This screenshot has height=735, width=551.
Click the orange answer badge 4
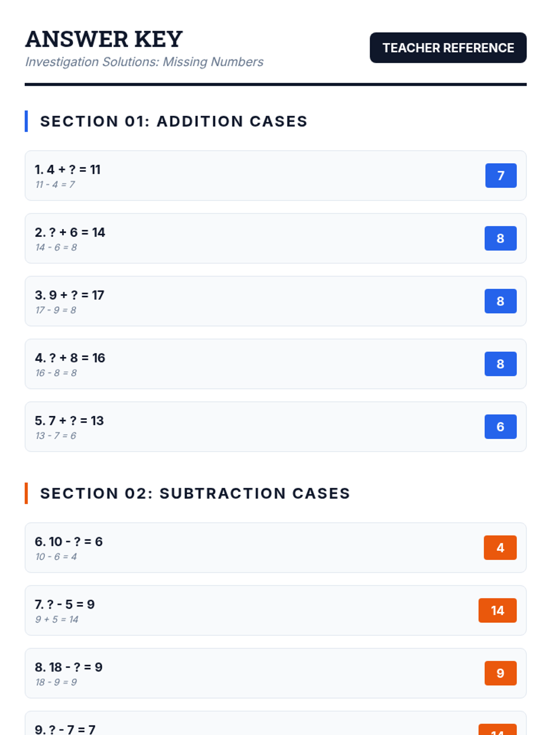tap(500, 548)
